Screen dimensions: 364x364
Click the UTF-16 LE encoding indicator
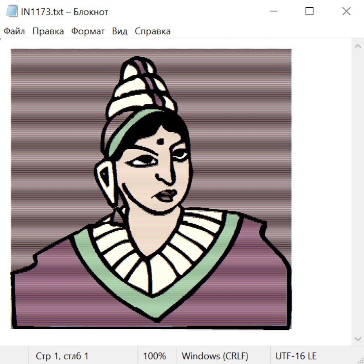(x=296, y=356)
